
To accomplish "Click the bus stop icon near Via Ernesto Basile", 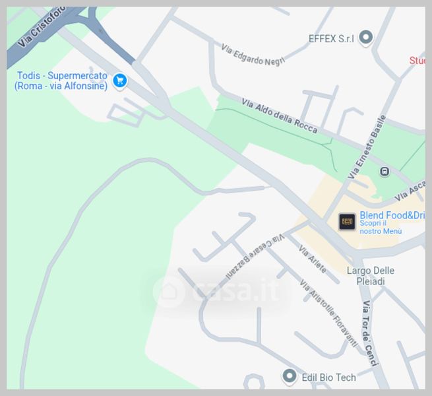I will [385, 171].
